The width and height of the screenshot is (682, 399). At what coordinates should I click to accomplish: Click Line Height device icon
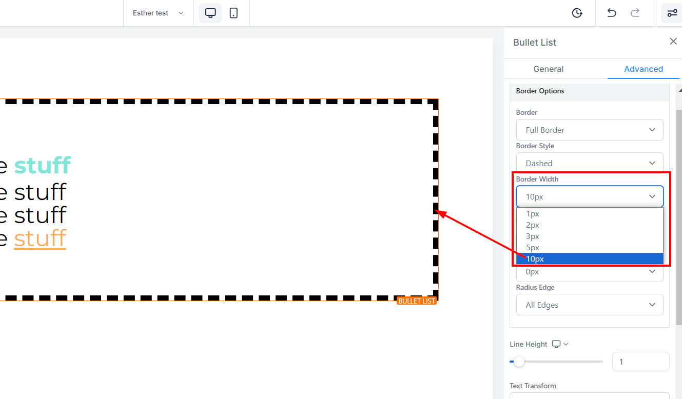[556, 344]
